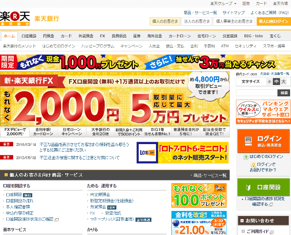Open はじめてのログイン sidebar link

pyautogui.click(x=266, y=157)
